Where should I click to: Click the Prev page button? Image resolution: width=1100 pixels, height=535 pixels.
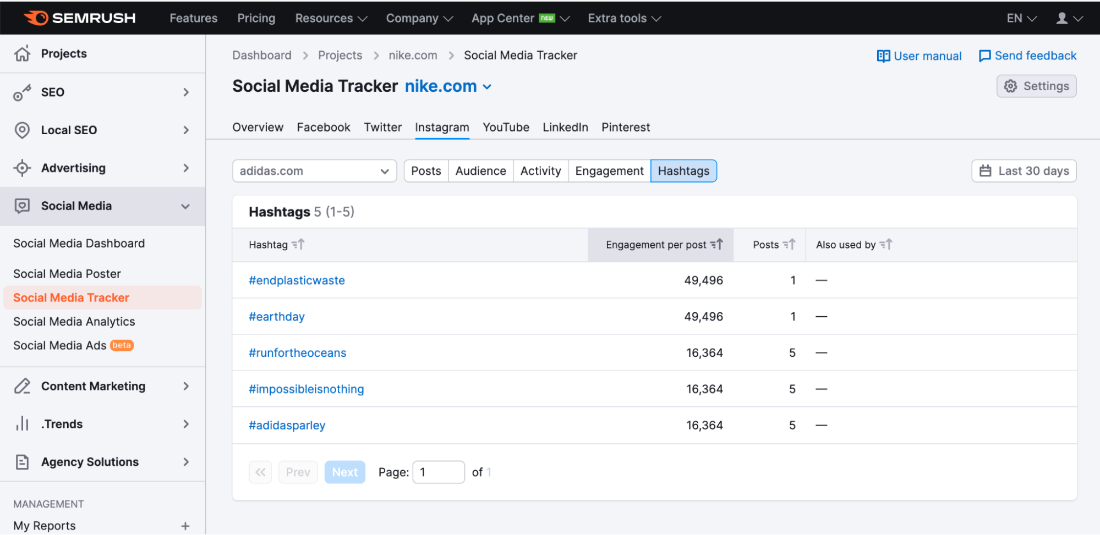(298, 472)
